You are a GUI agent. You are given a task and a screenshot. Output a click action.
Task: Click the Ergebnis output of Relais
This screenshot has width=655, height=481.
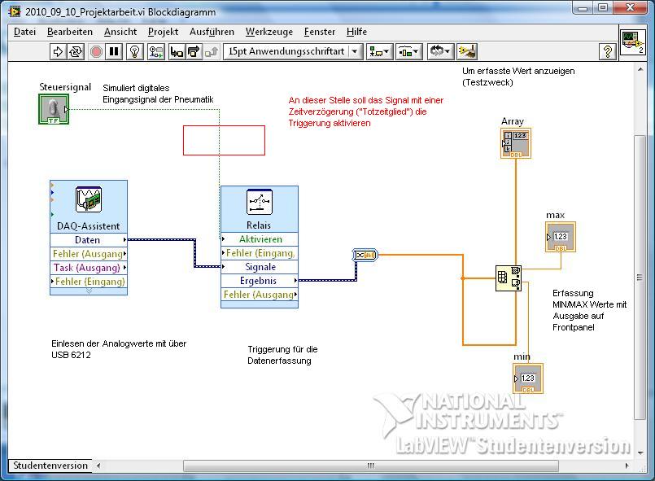click(x=260, y=281)
